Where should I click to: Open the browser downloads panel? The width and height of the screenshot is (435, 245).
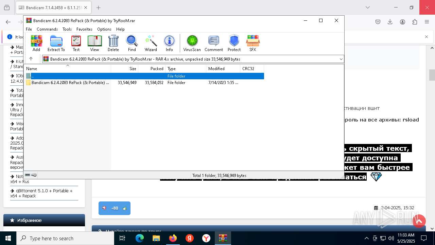click(390, 22)
